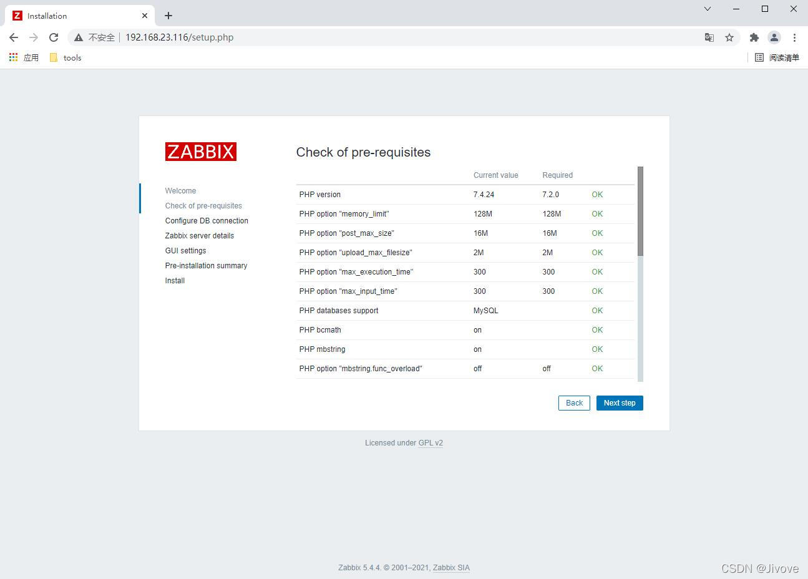Click the address bar URL
Screen dimensions: 808x579
point(180,37)
